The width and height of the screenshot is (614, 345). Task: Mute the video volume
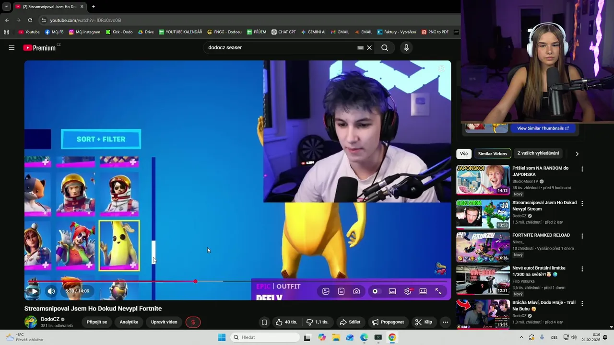click(x=51, y=291)
